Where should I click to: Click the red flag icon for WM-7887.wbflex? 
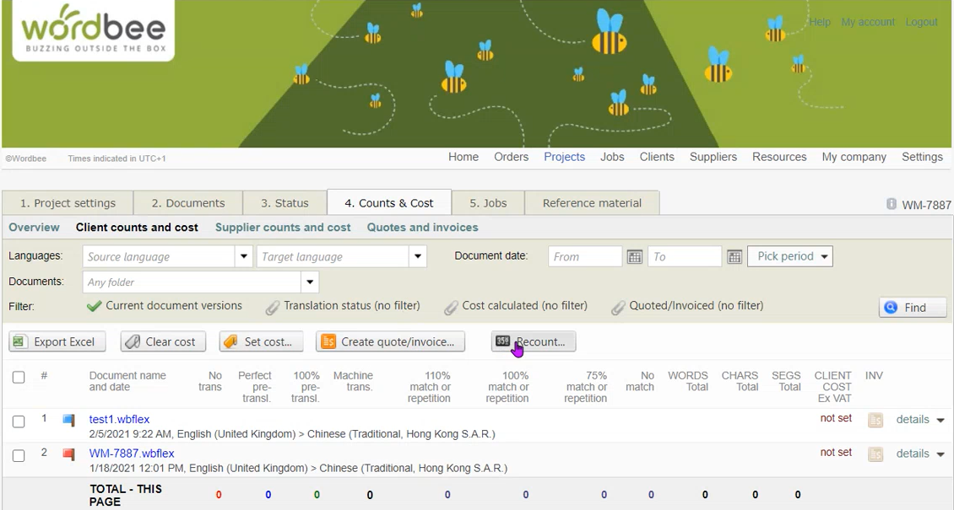pos(69,454)
